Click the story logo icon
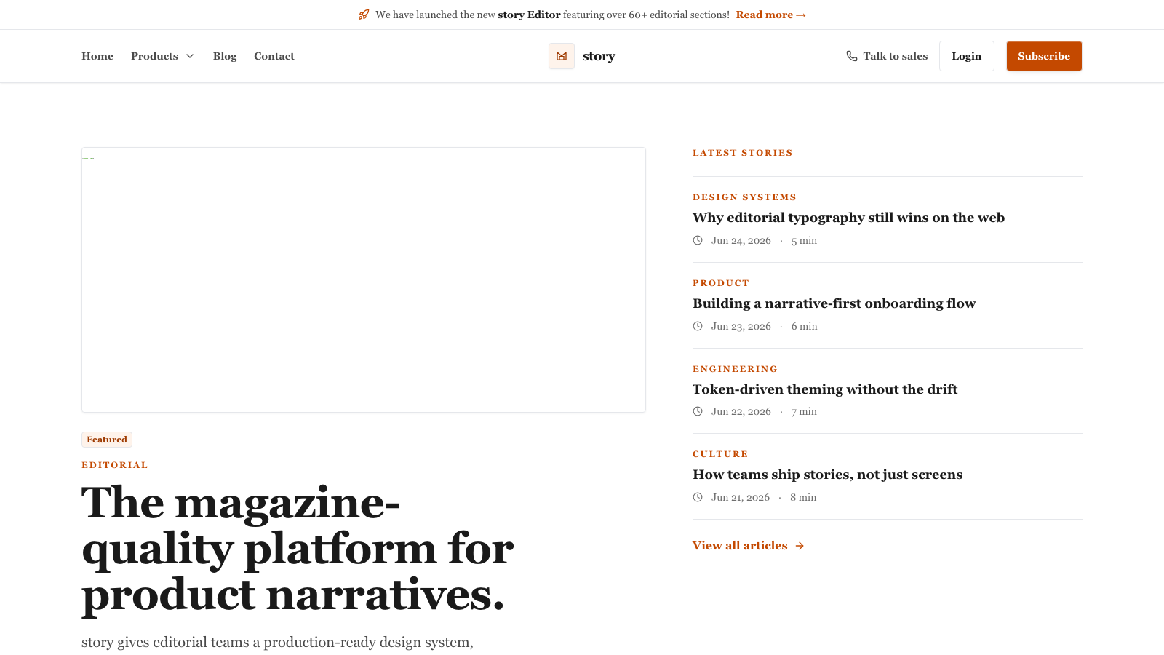Screen dimensions: 1164x655 tap(562, 56)
